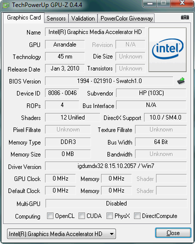
Task: Enable the OpenCL checkbox
Action: pyautogui.click(x=50, y=215)
